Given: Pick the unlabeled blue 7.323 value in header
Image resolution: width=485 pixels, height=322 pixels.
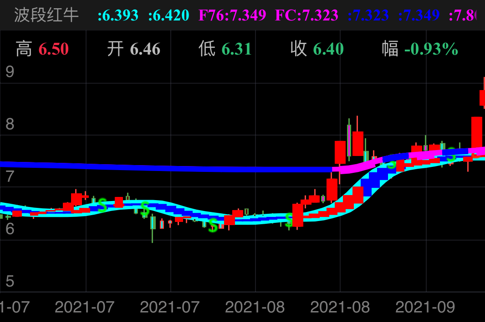Looking at the screenshot, I should click(368, 15).
